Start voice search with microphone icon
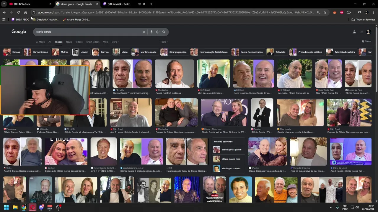This screenshot has width=378, height=212. [151, 32]
